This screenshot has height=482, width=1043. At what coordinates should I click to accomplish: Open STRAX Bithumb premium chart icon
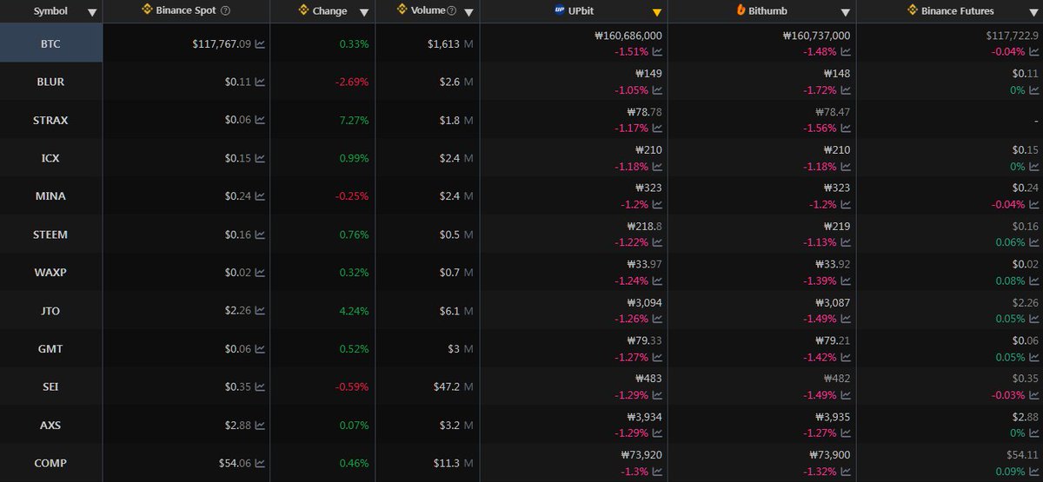coord(846,128)
